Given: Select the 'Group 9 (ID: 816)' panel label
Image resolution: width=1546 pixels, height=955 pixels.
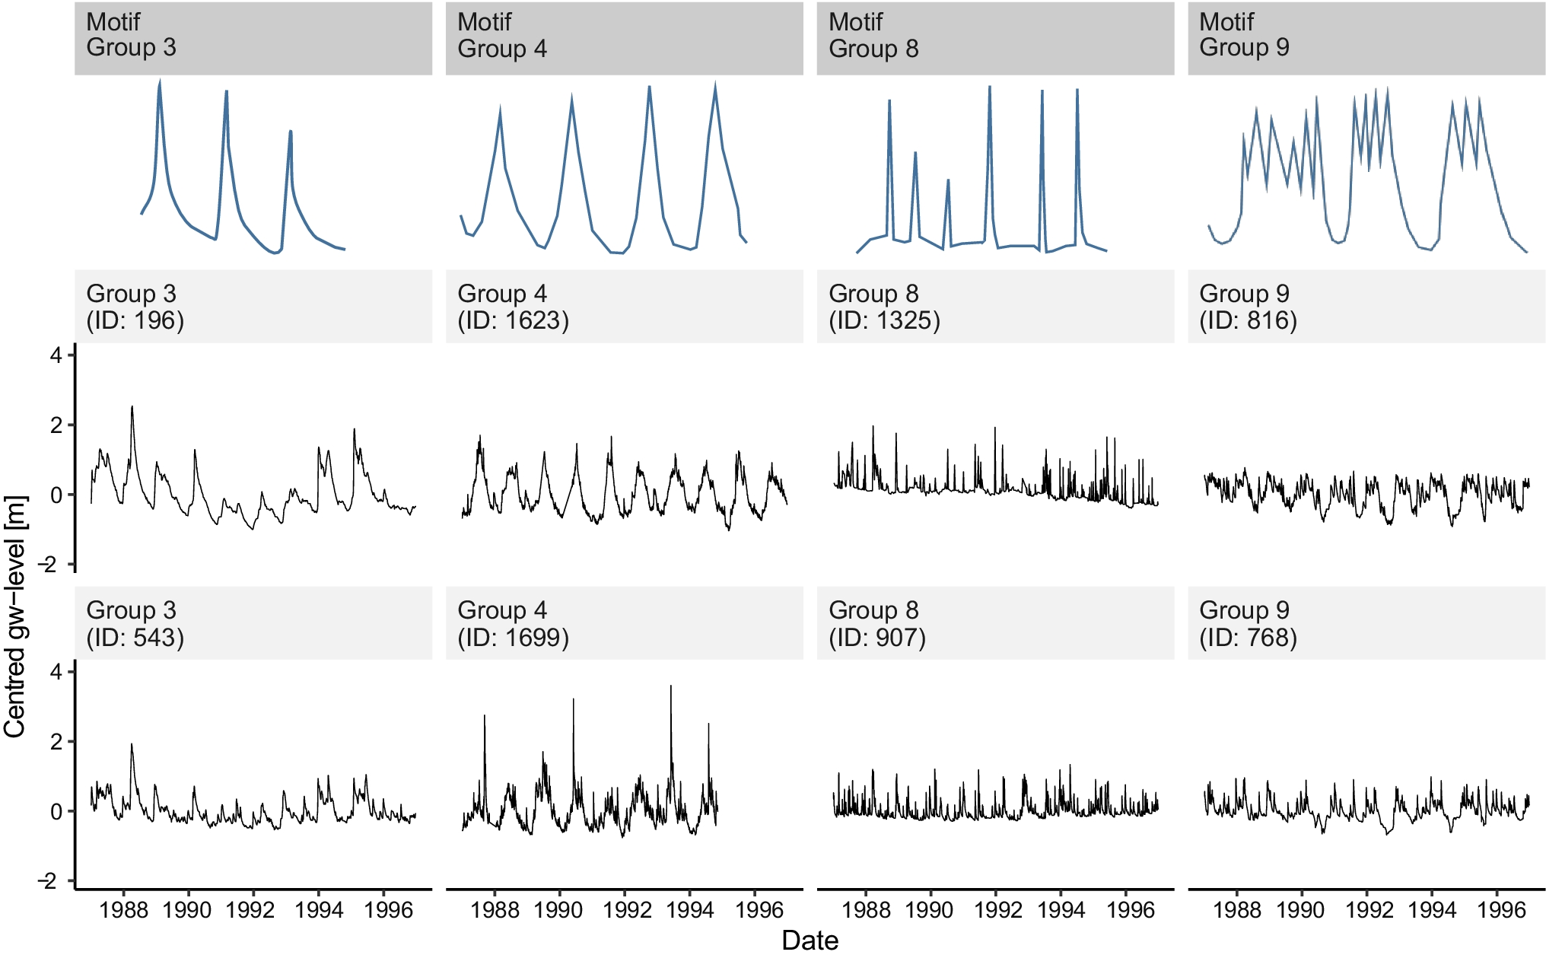Looking at the screenshot, I should coord(1366,306).
